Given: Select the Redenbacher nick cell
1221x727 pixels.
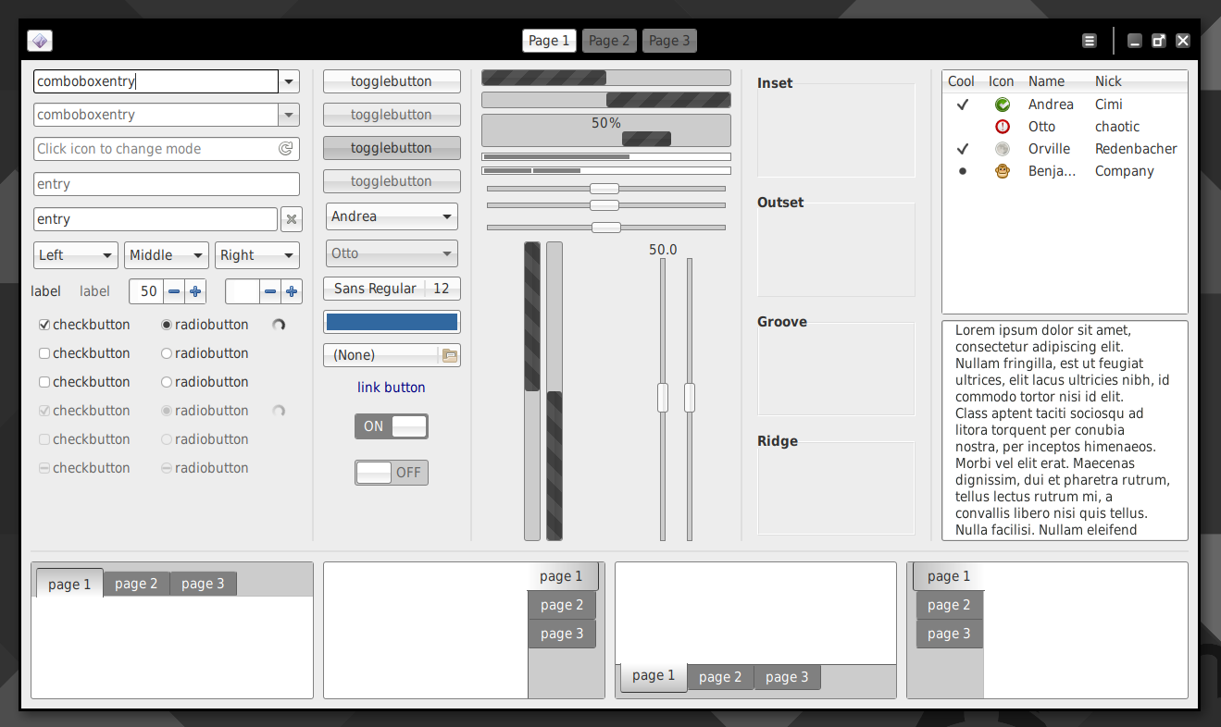Looking at the screenshot, I should (1136, 149).
